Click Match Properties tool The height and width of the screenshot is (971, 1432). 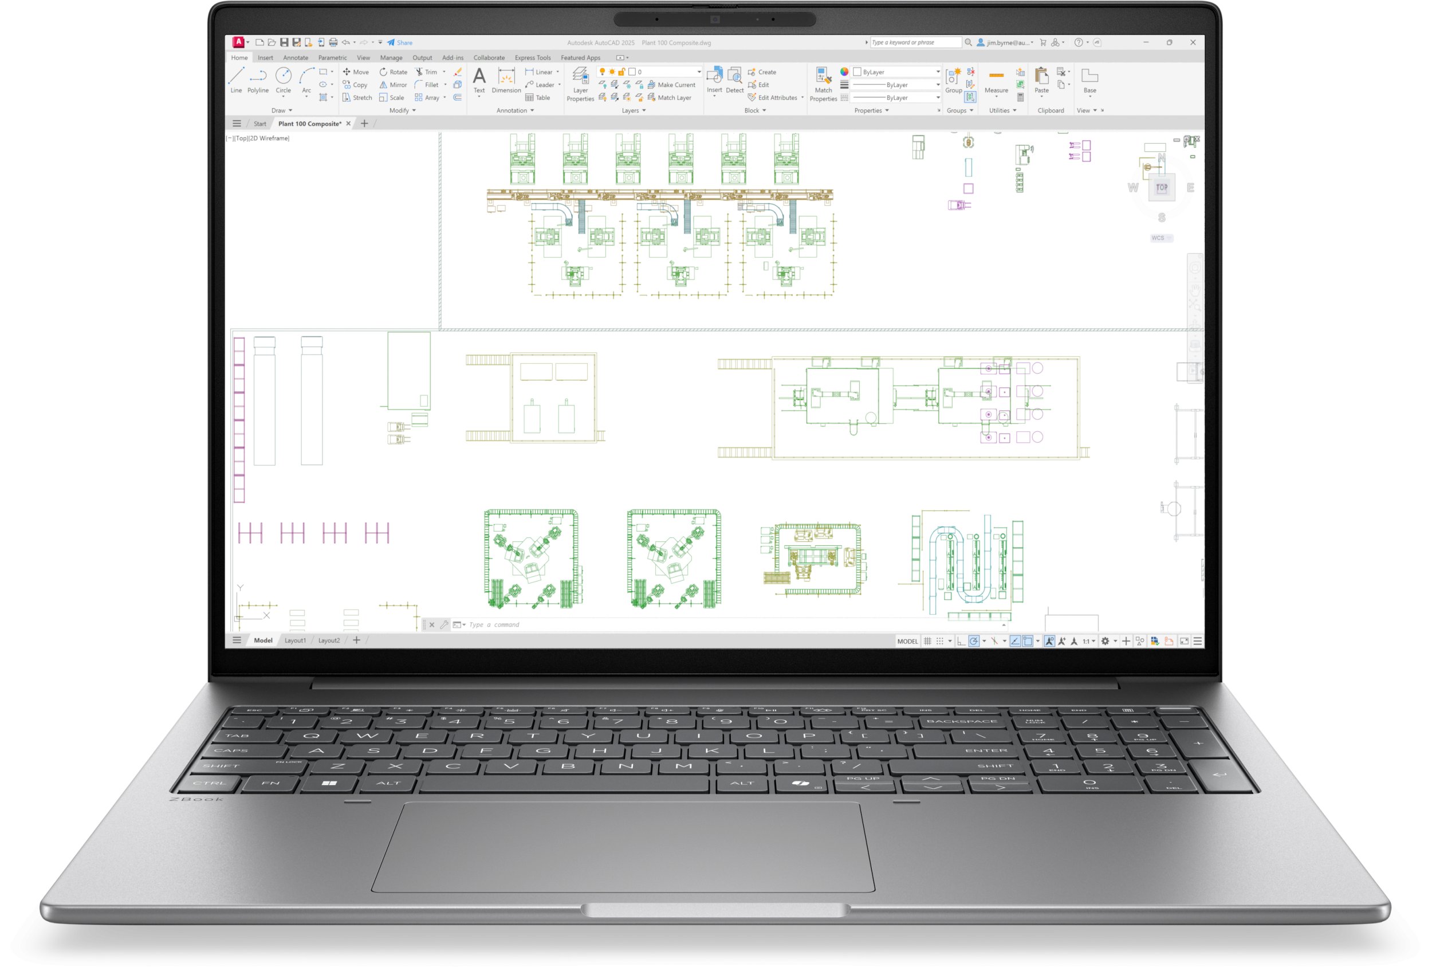pyautogui.click(x=823, y=84)
